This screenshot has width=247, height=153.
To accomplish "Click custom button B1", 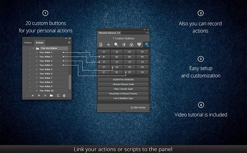I will (x=104, y=57).
